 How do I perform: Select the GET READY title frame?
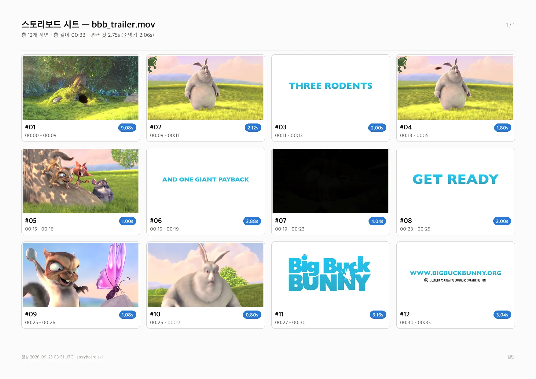pos(455,181)
